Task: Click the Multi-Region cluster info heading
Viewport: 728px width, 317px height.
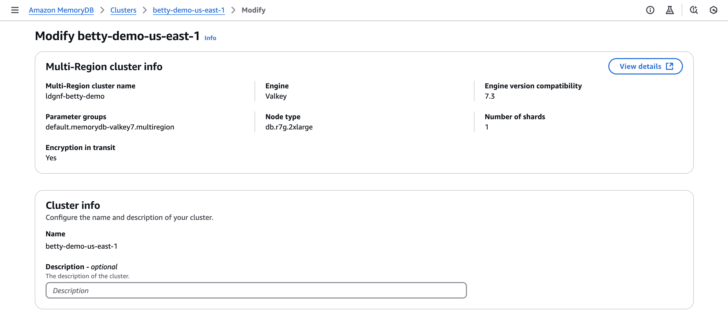Action: click(x=104, y=67)
